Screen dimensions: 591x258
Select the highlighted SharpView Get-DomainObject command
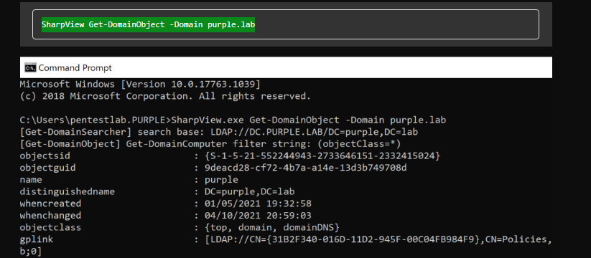click(148, 24)
